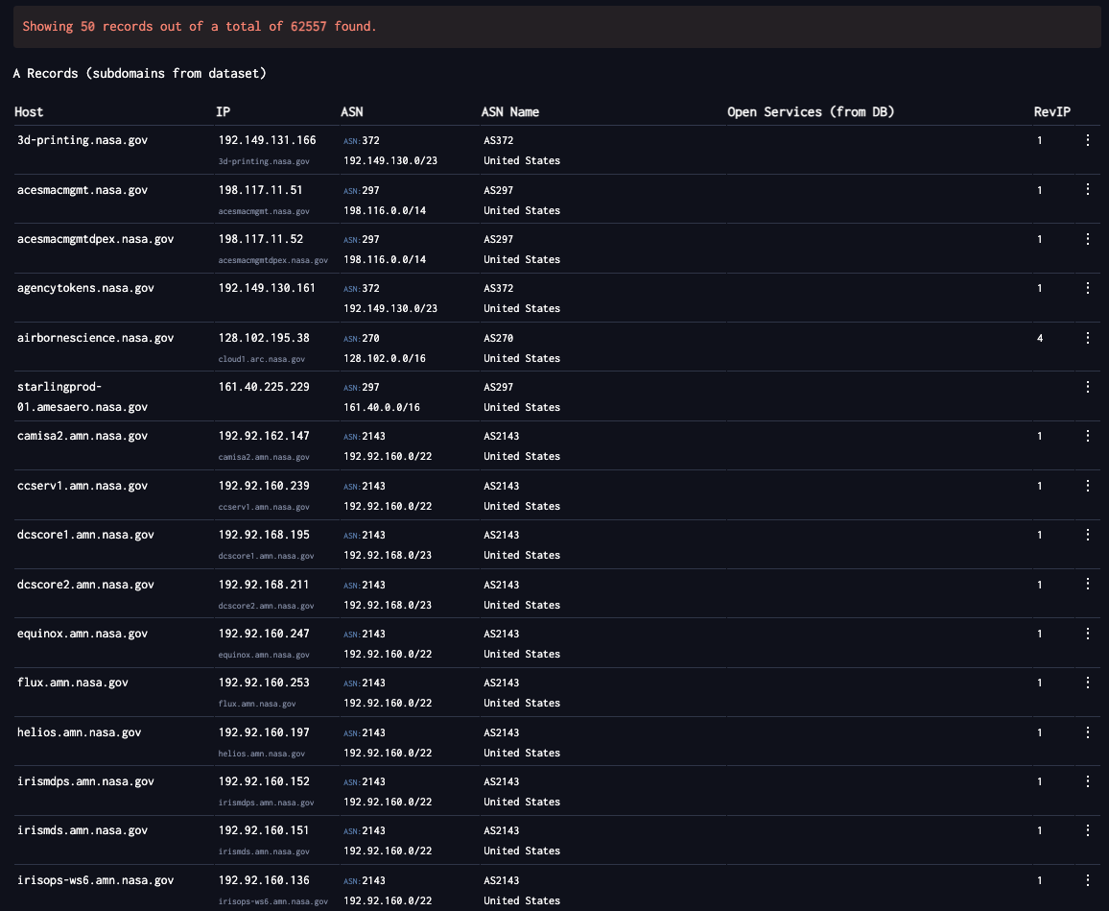The image size is (1109, 911).
Task: Click IP address 192.149.131.166
Action: (x=267, y=140)
